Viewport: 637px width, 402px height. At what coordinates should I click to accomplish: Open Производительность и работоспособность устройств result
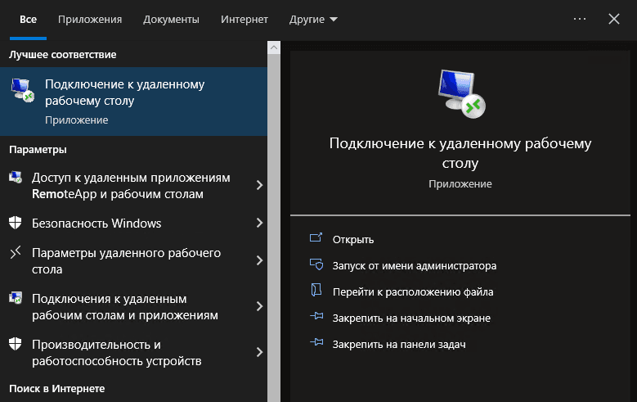click(x=116, y=352)
